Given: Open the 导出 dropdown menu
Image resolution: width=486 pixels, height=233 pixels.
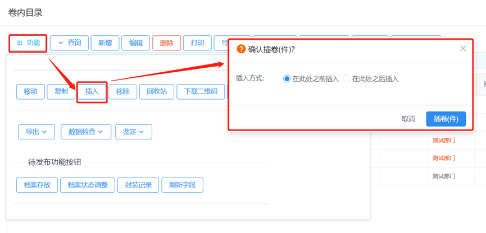Looking at the screenshot, I should (x=37, y=132).
